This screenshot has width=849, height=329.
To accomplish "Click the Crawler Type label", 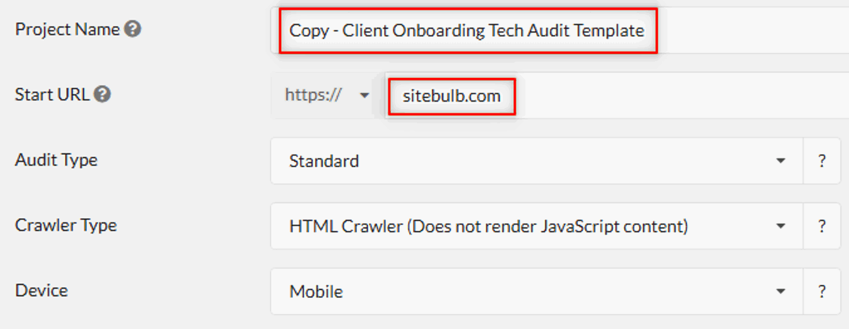I will pyautogui.click(x=66, y=225).
